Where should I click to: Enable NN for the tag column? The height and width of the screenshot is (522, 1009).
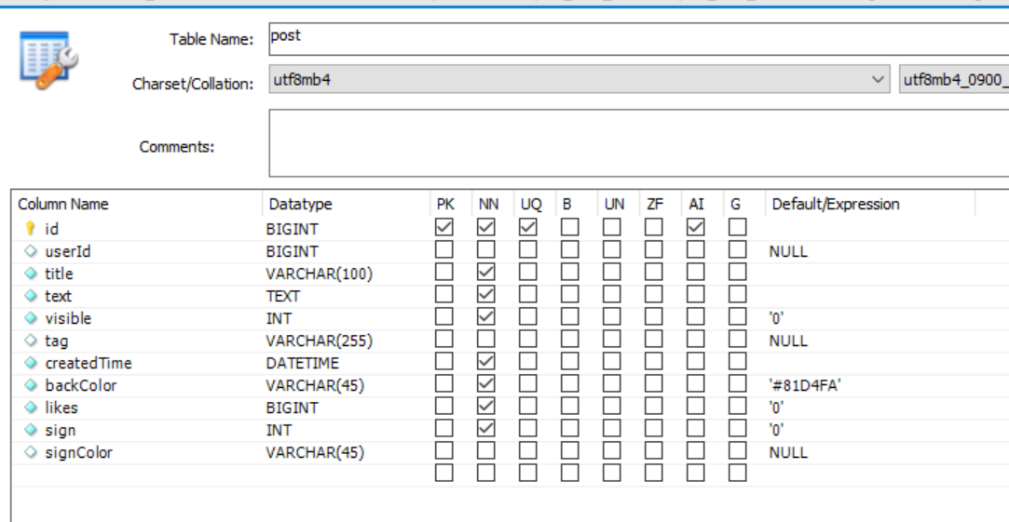[485, 339]
